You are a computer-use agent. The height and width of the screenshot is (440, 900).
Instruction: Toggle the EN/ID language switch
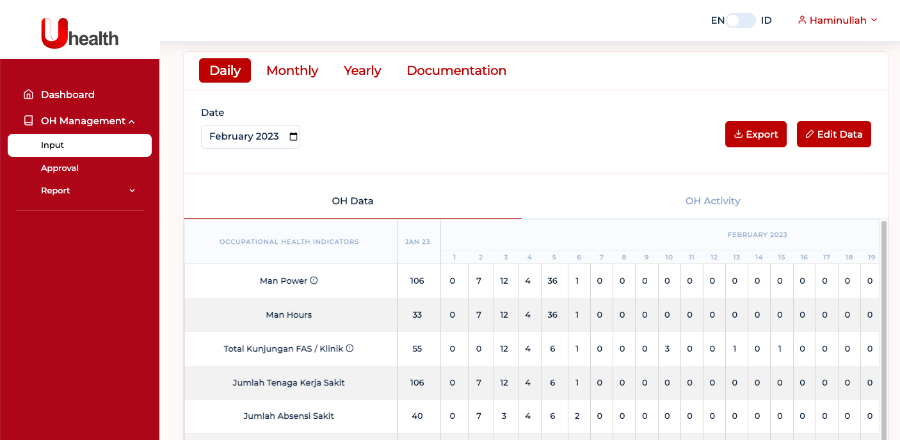coord(741,20)
